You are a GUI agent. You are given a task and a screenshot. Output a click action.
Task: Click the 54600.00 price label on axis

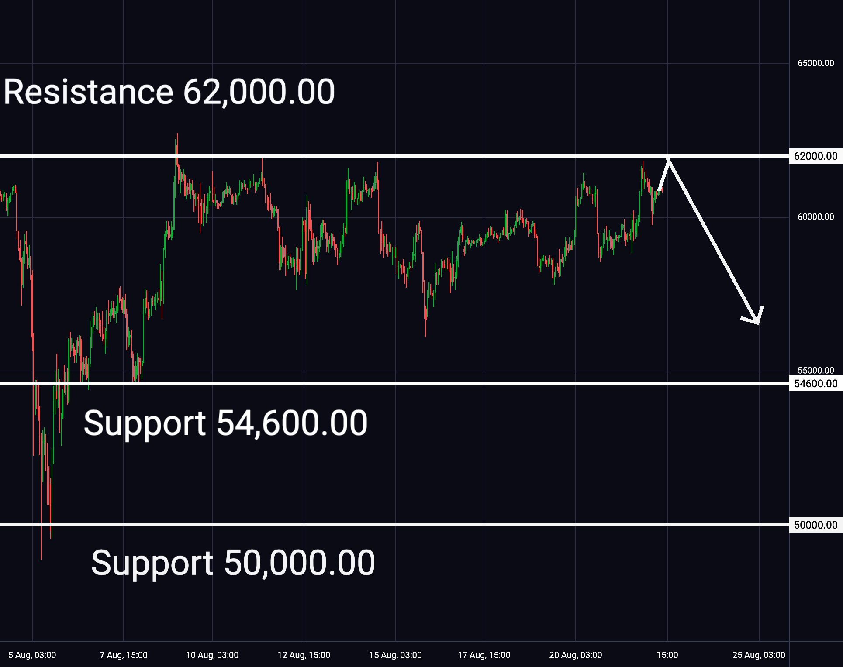pos(815,383)
